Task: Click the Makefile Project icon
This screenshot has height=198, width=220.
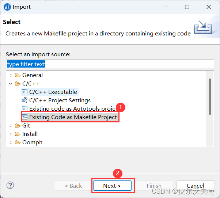Action: (x=24, y=117)
